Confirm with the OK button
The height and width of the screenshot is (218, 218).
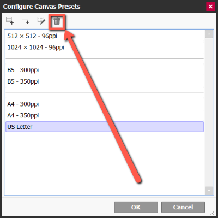(136, 207)
